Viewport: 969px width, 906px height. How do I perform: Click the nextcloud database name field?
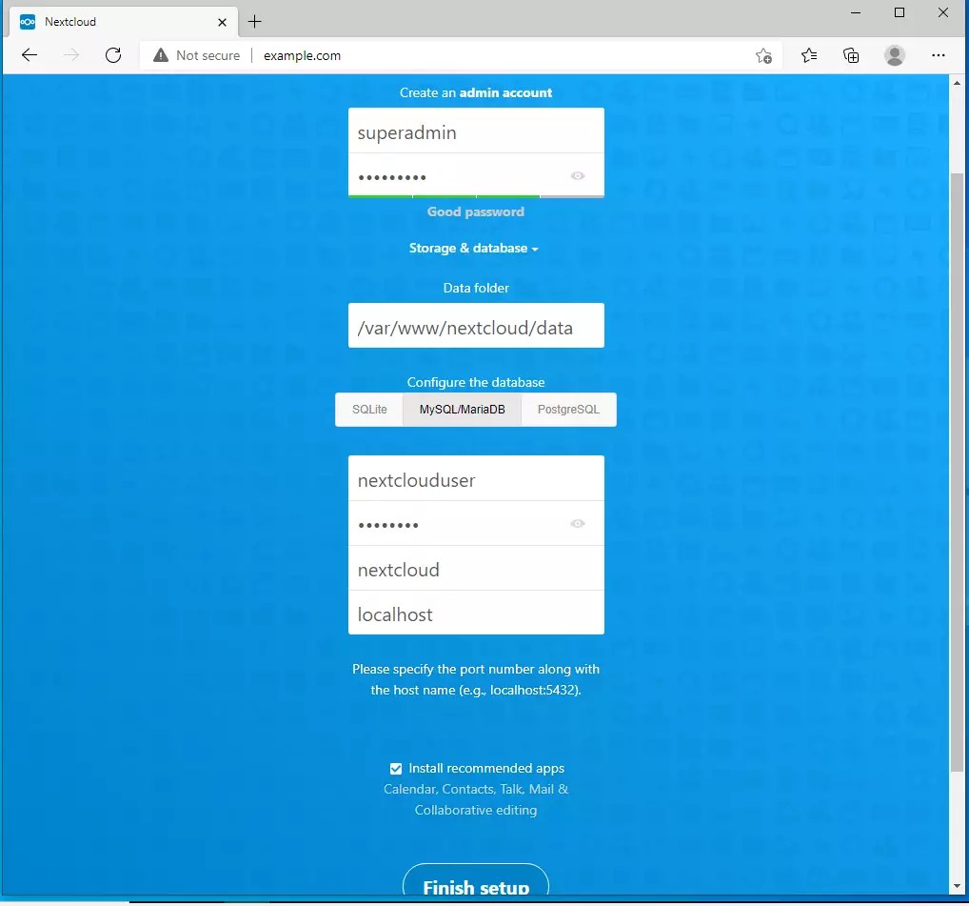[476, 568]
